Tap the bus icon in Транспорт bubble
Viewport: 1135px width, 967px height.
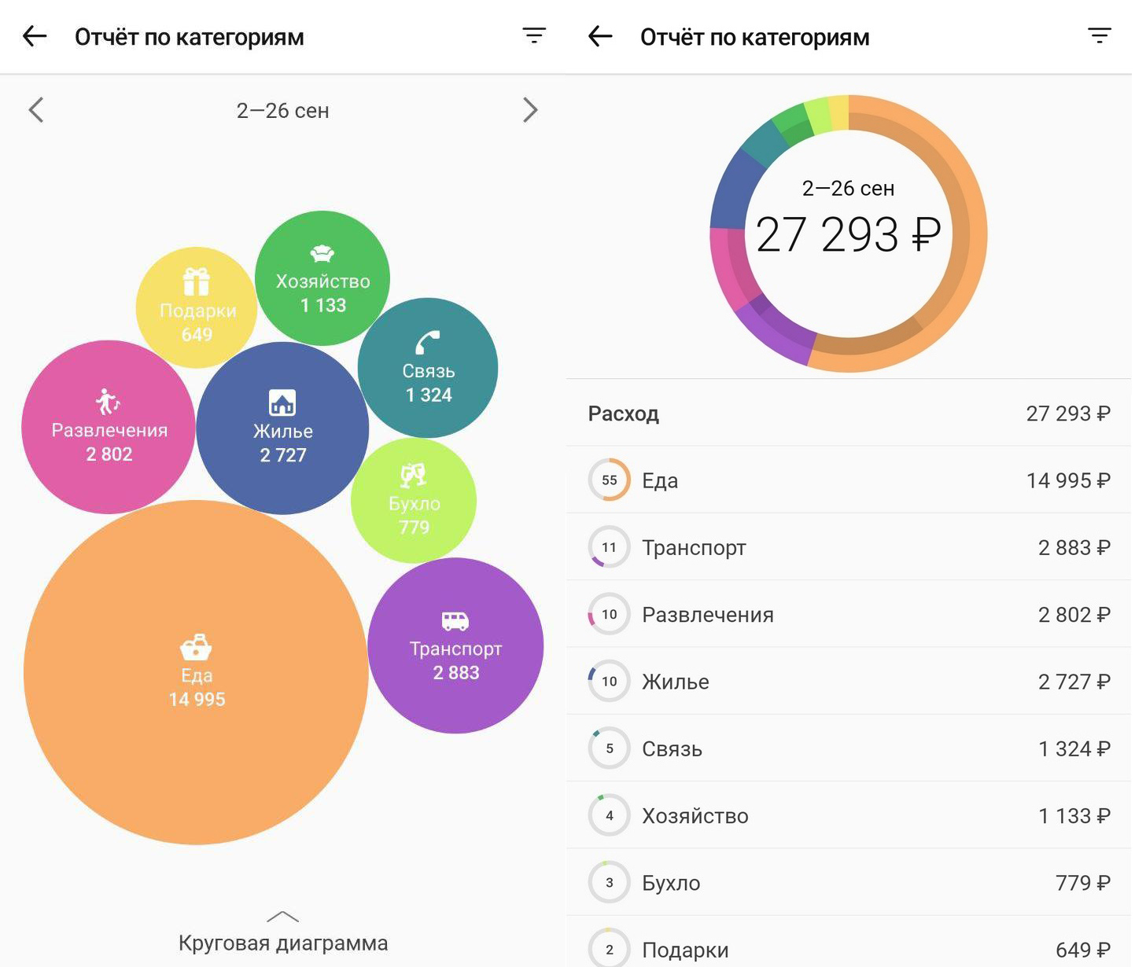455,622
